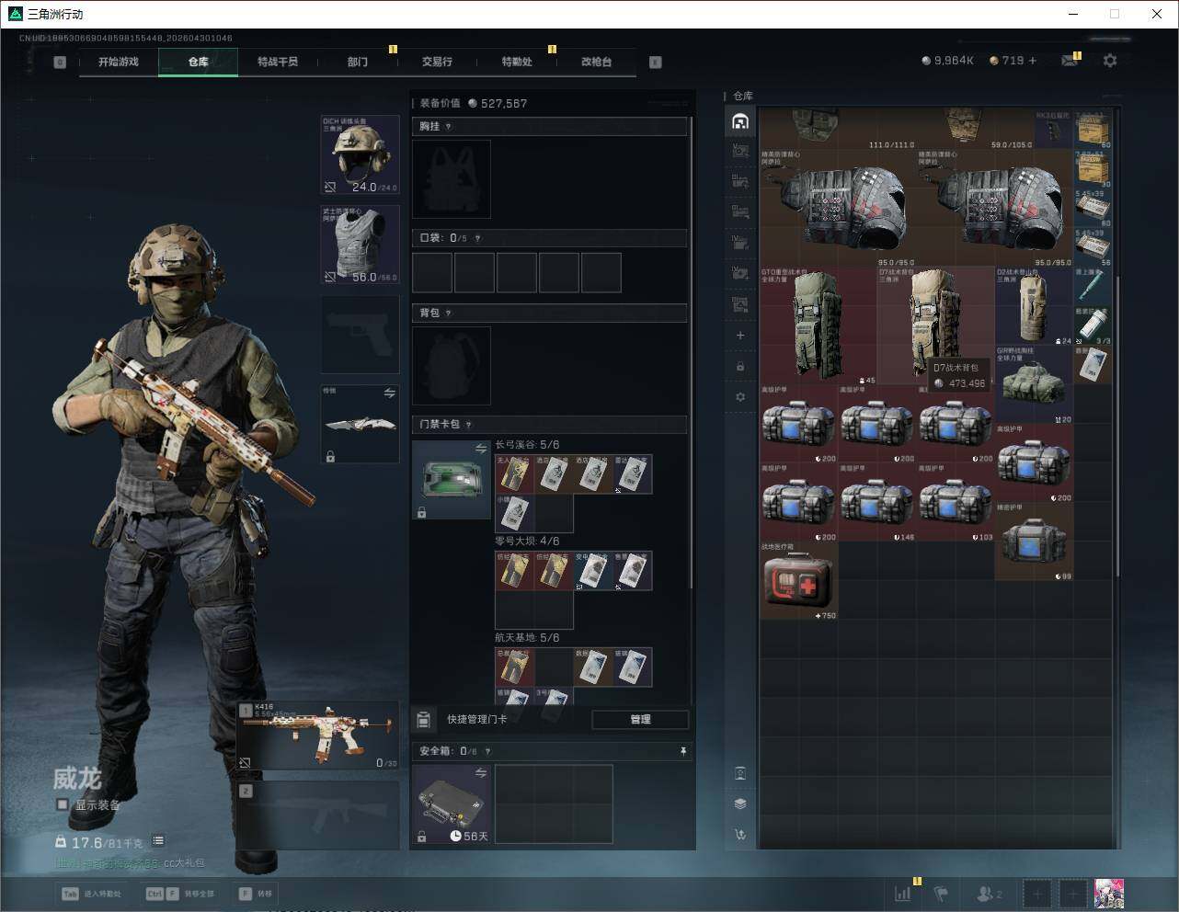Open the settings gear in top bar

click(x=1110, y=61)
